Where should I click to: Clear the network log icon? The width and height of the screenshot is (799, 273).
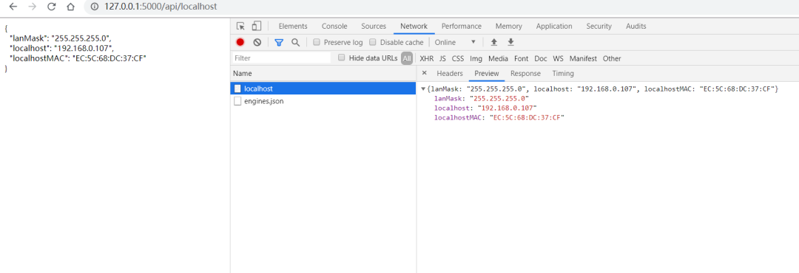(257, 42)
